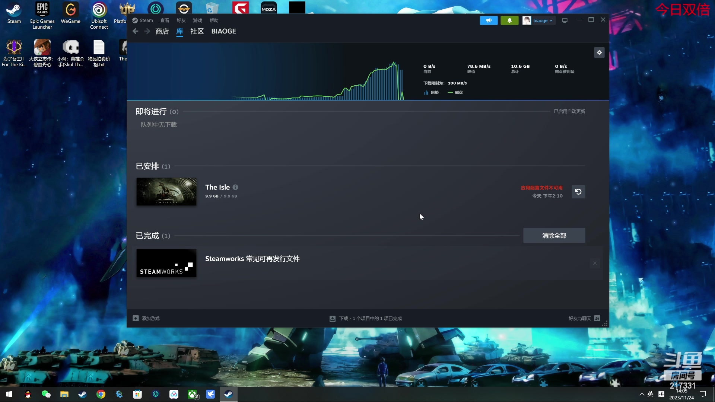Image resolution: width=715 pixels, height=402 pixels.
Task: Open File Explorer from the taskbar
Action: point(64,394)
